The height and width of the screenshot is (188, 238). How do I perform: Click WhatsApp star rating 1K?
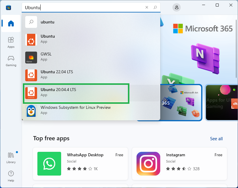coord(82,169)
